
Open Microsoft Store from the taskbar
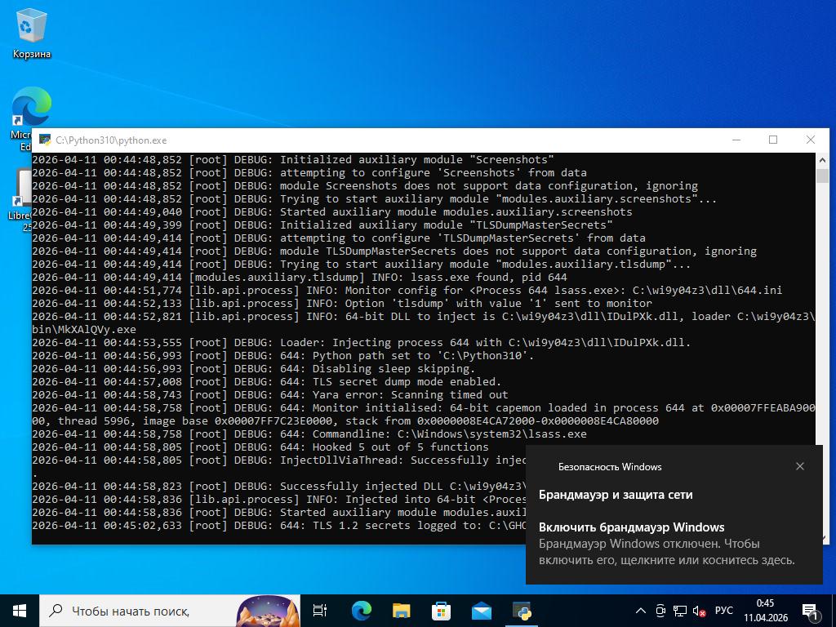click(x=441, y=611)
